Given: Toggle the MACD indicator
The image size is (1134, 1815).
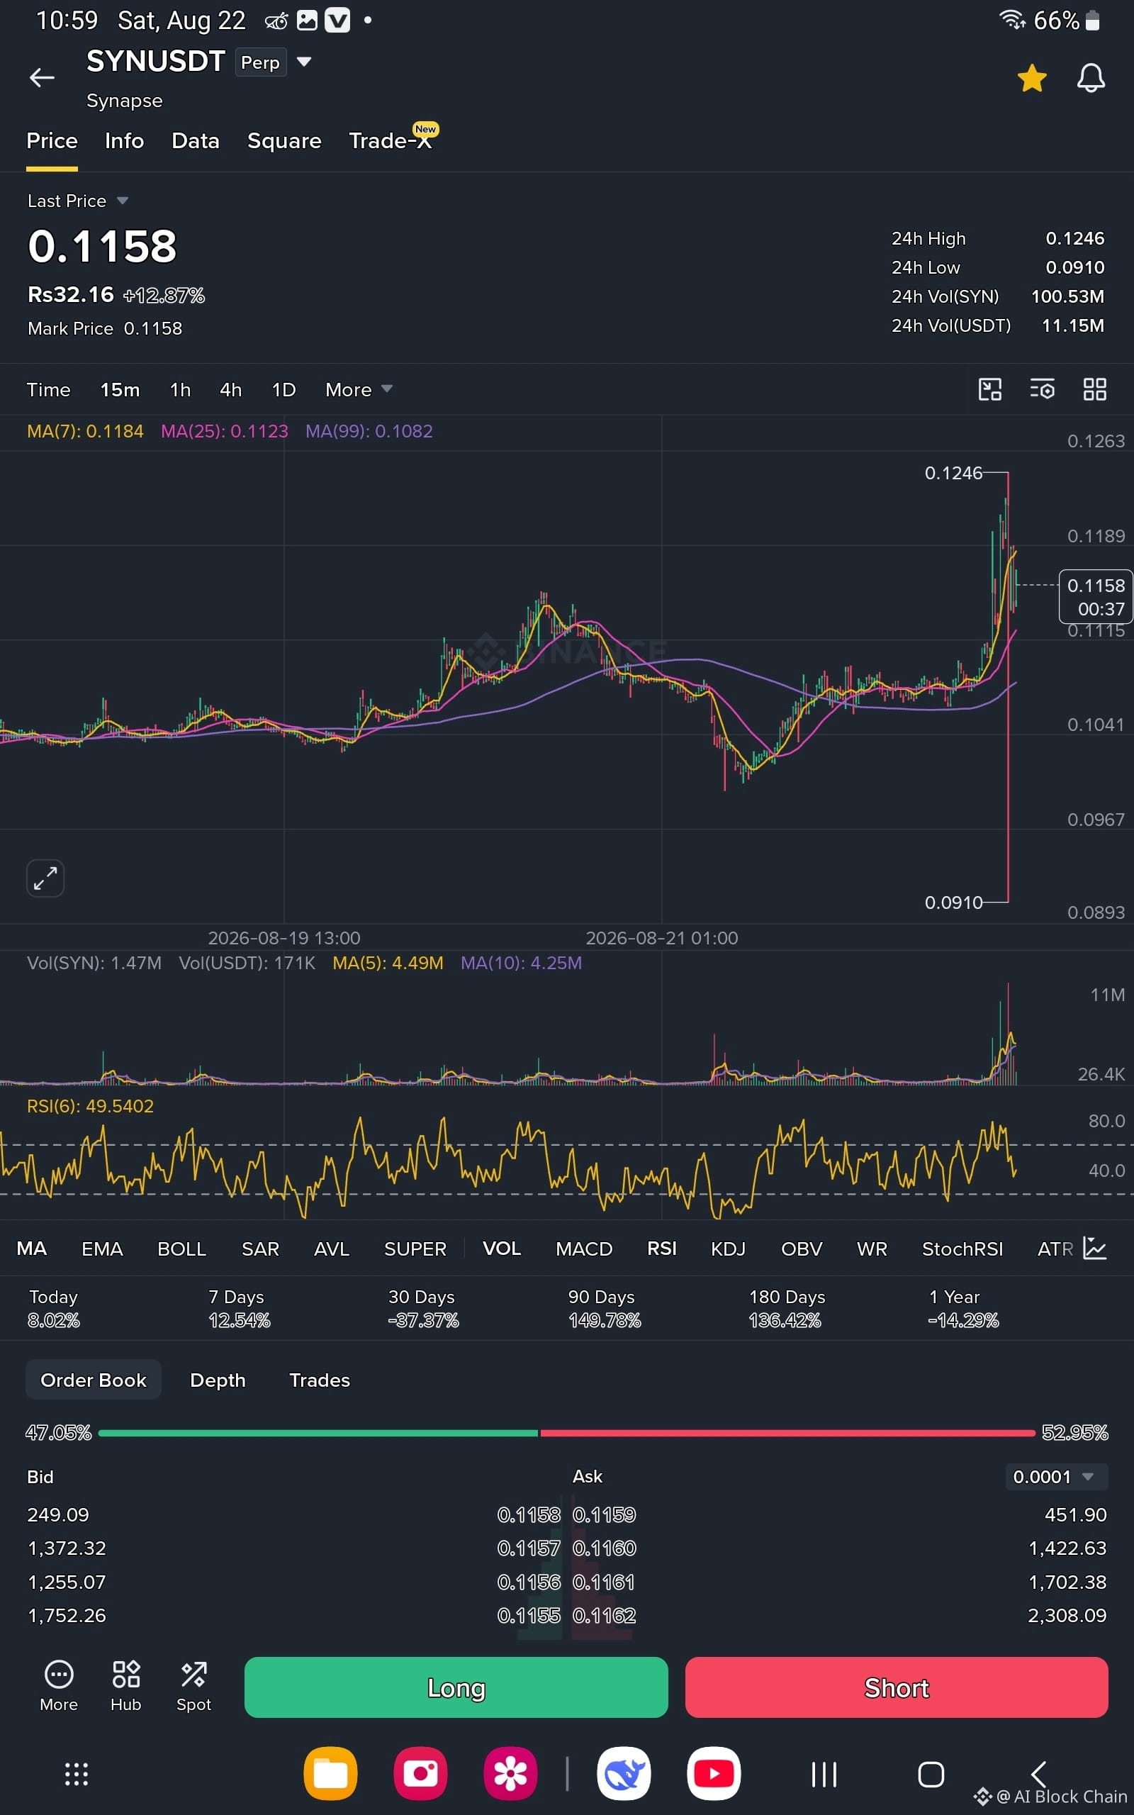Looking at the screenshot, I should [583, 1249].
